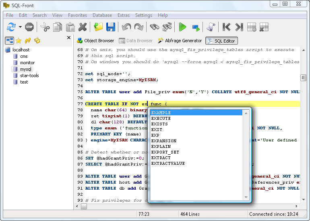Click the Insert record grid icon
The image size is (310, 221).
[252, 27]
